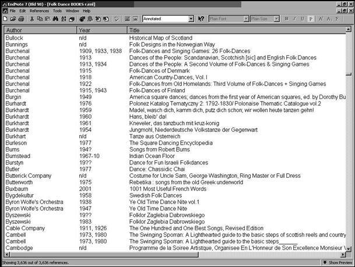
Task: Select 'Folk Designs in the Norwegian Way' reference
Action: tap(172, 44)
